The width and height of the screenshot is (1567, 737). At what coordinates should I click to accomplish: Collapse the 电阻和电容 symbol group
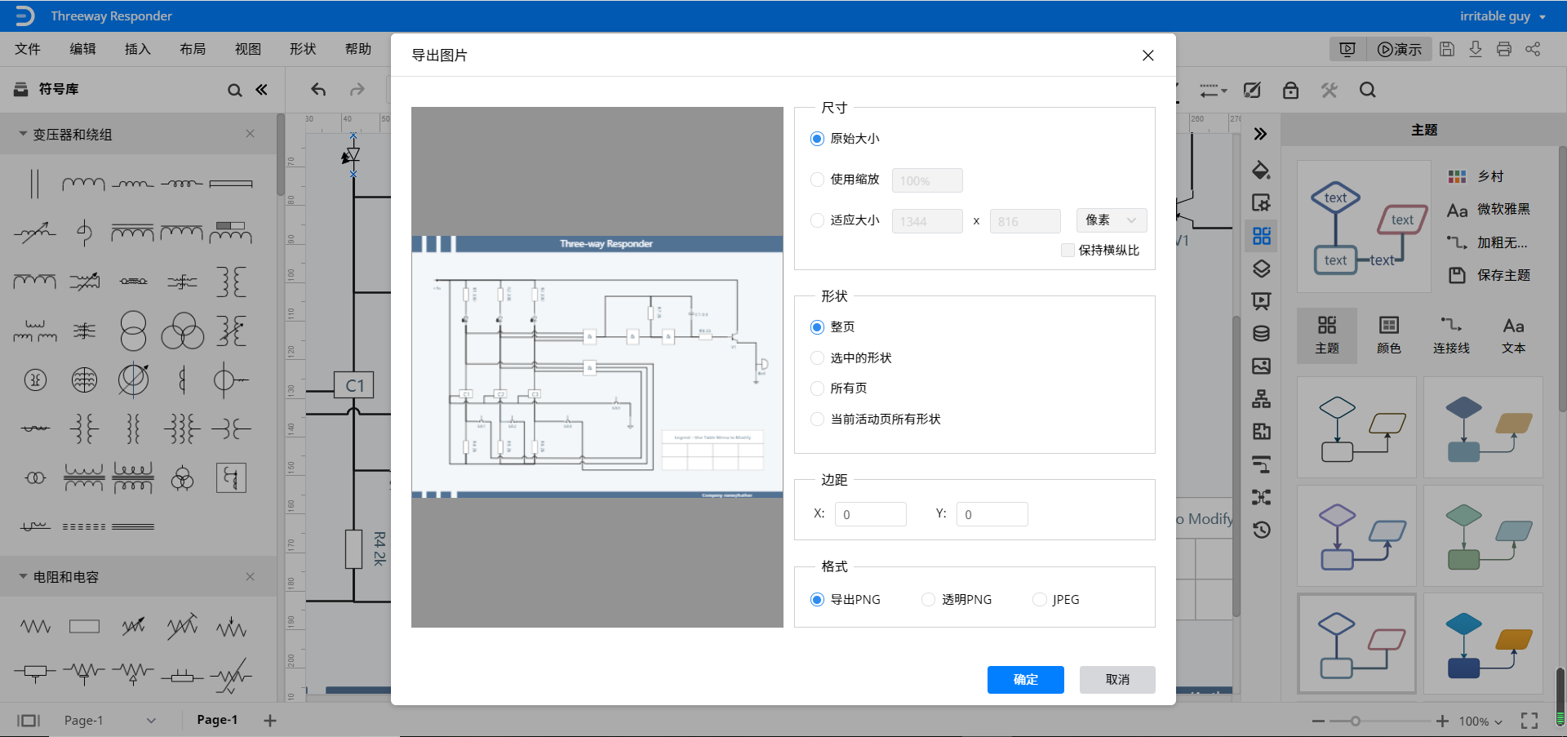click(23, 576)
